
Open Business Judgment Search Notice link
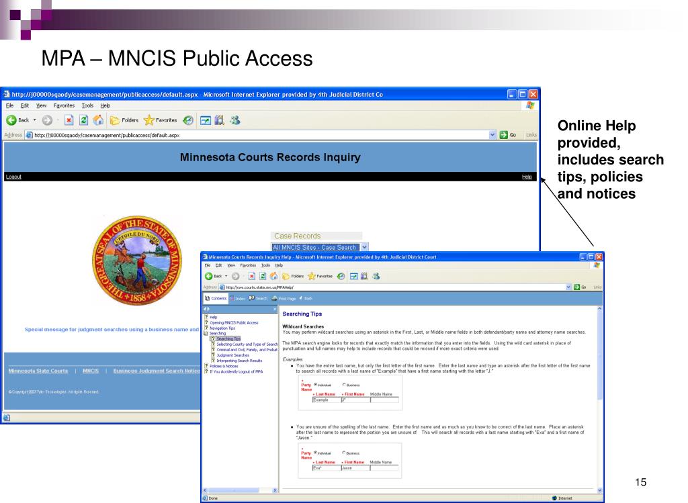pos(156,371)
